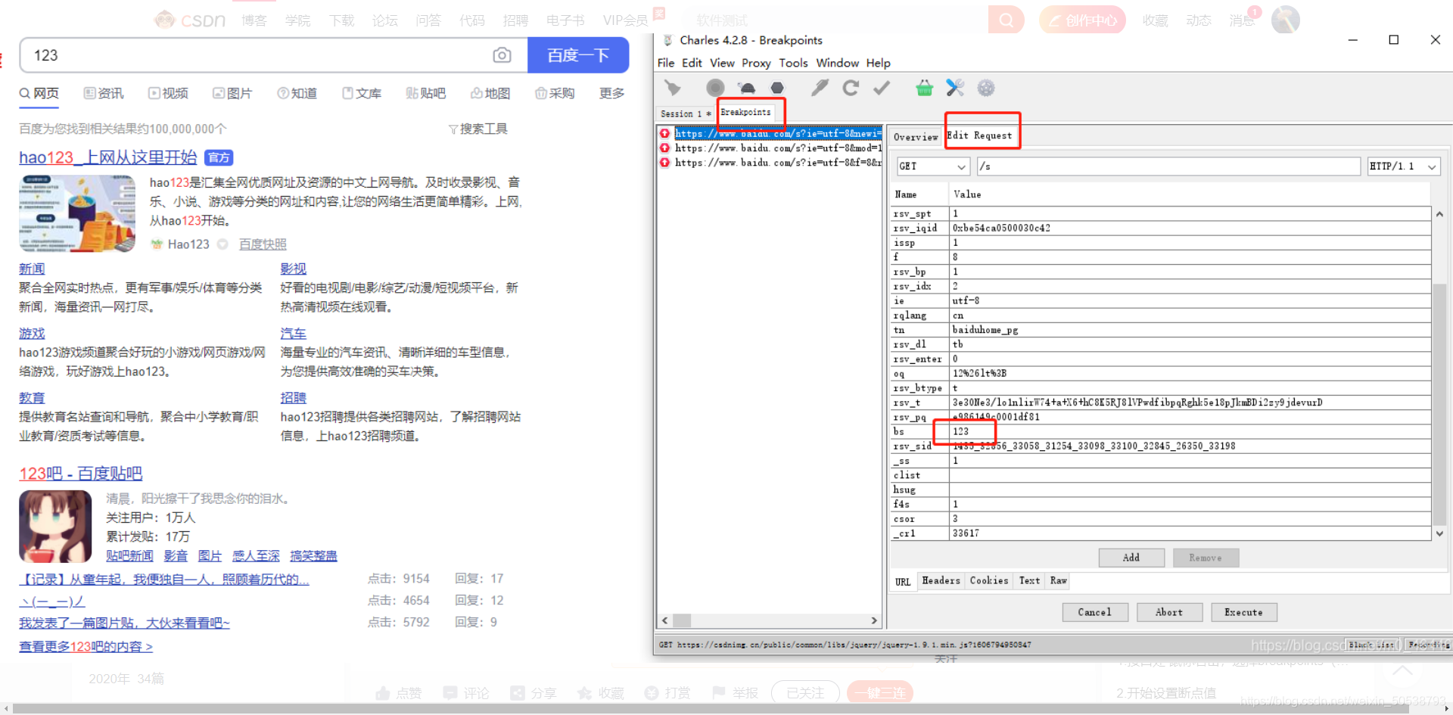Select Baidu 视频 tab

(168, 93)
